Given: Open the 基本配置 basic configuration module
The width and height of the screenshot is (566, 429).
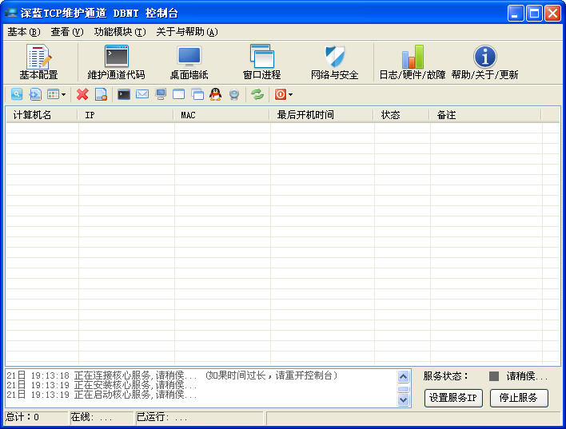Looking at the screenshot, I should coord(38,62).
